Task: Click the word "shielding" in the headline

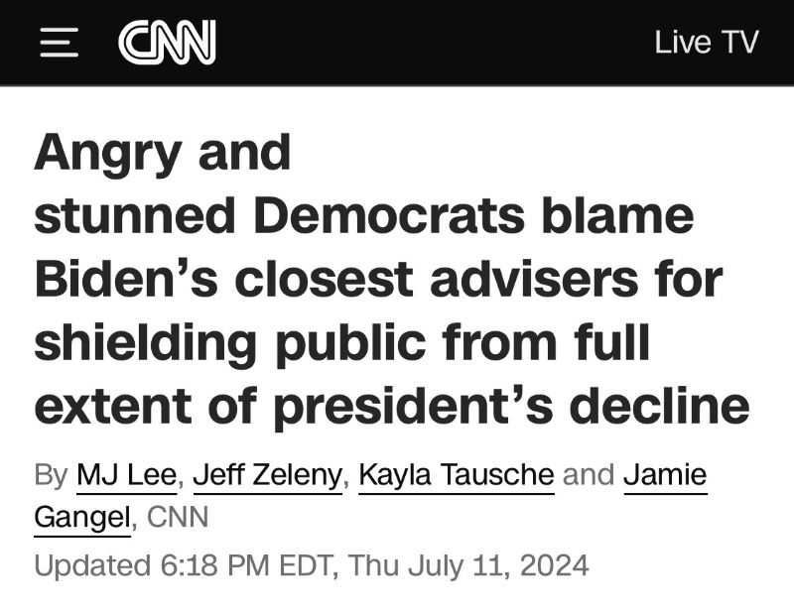Action: 143,344
